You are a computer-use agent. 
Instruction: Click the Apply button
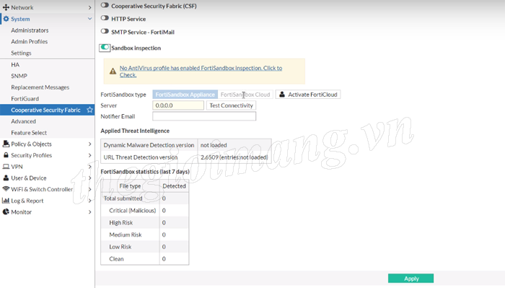click(x=410, y=279)
